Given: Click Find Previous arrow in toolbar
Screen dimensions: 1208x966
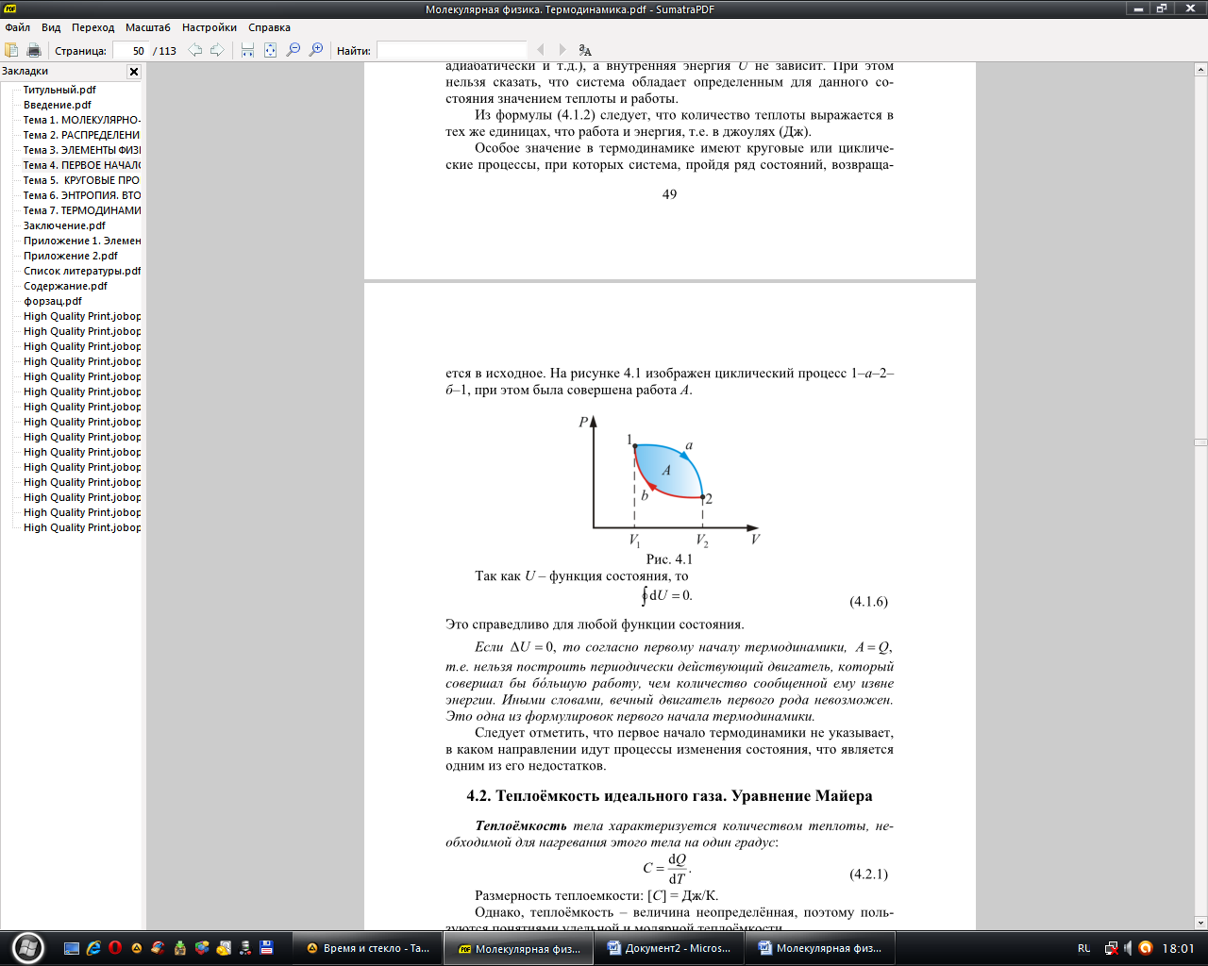Looking at the screenshot, I should 541,50.
